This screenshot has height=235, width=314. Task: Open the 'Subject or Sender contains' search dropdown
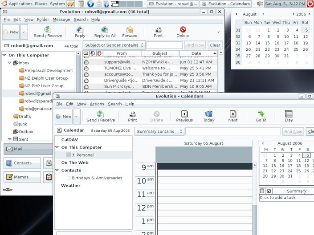pos(114,45)
